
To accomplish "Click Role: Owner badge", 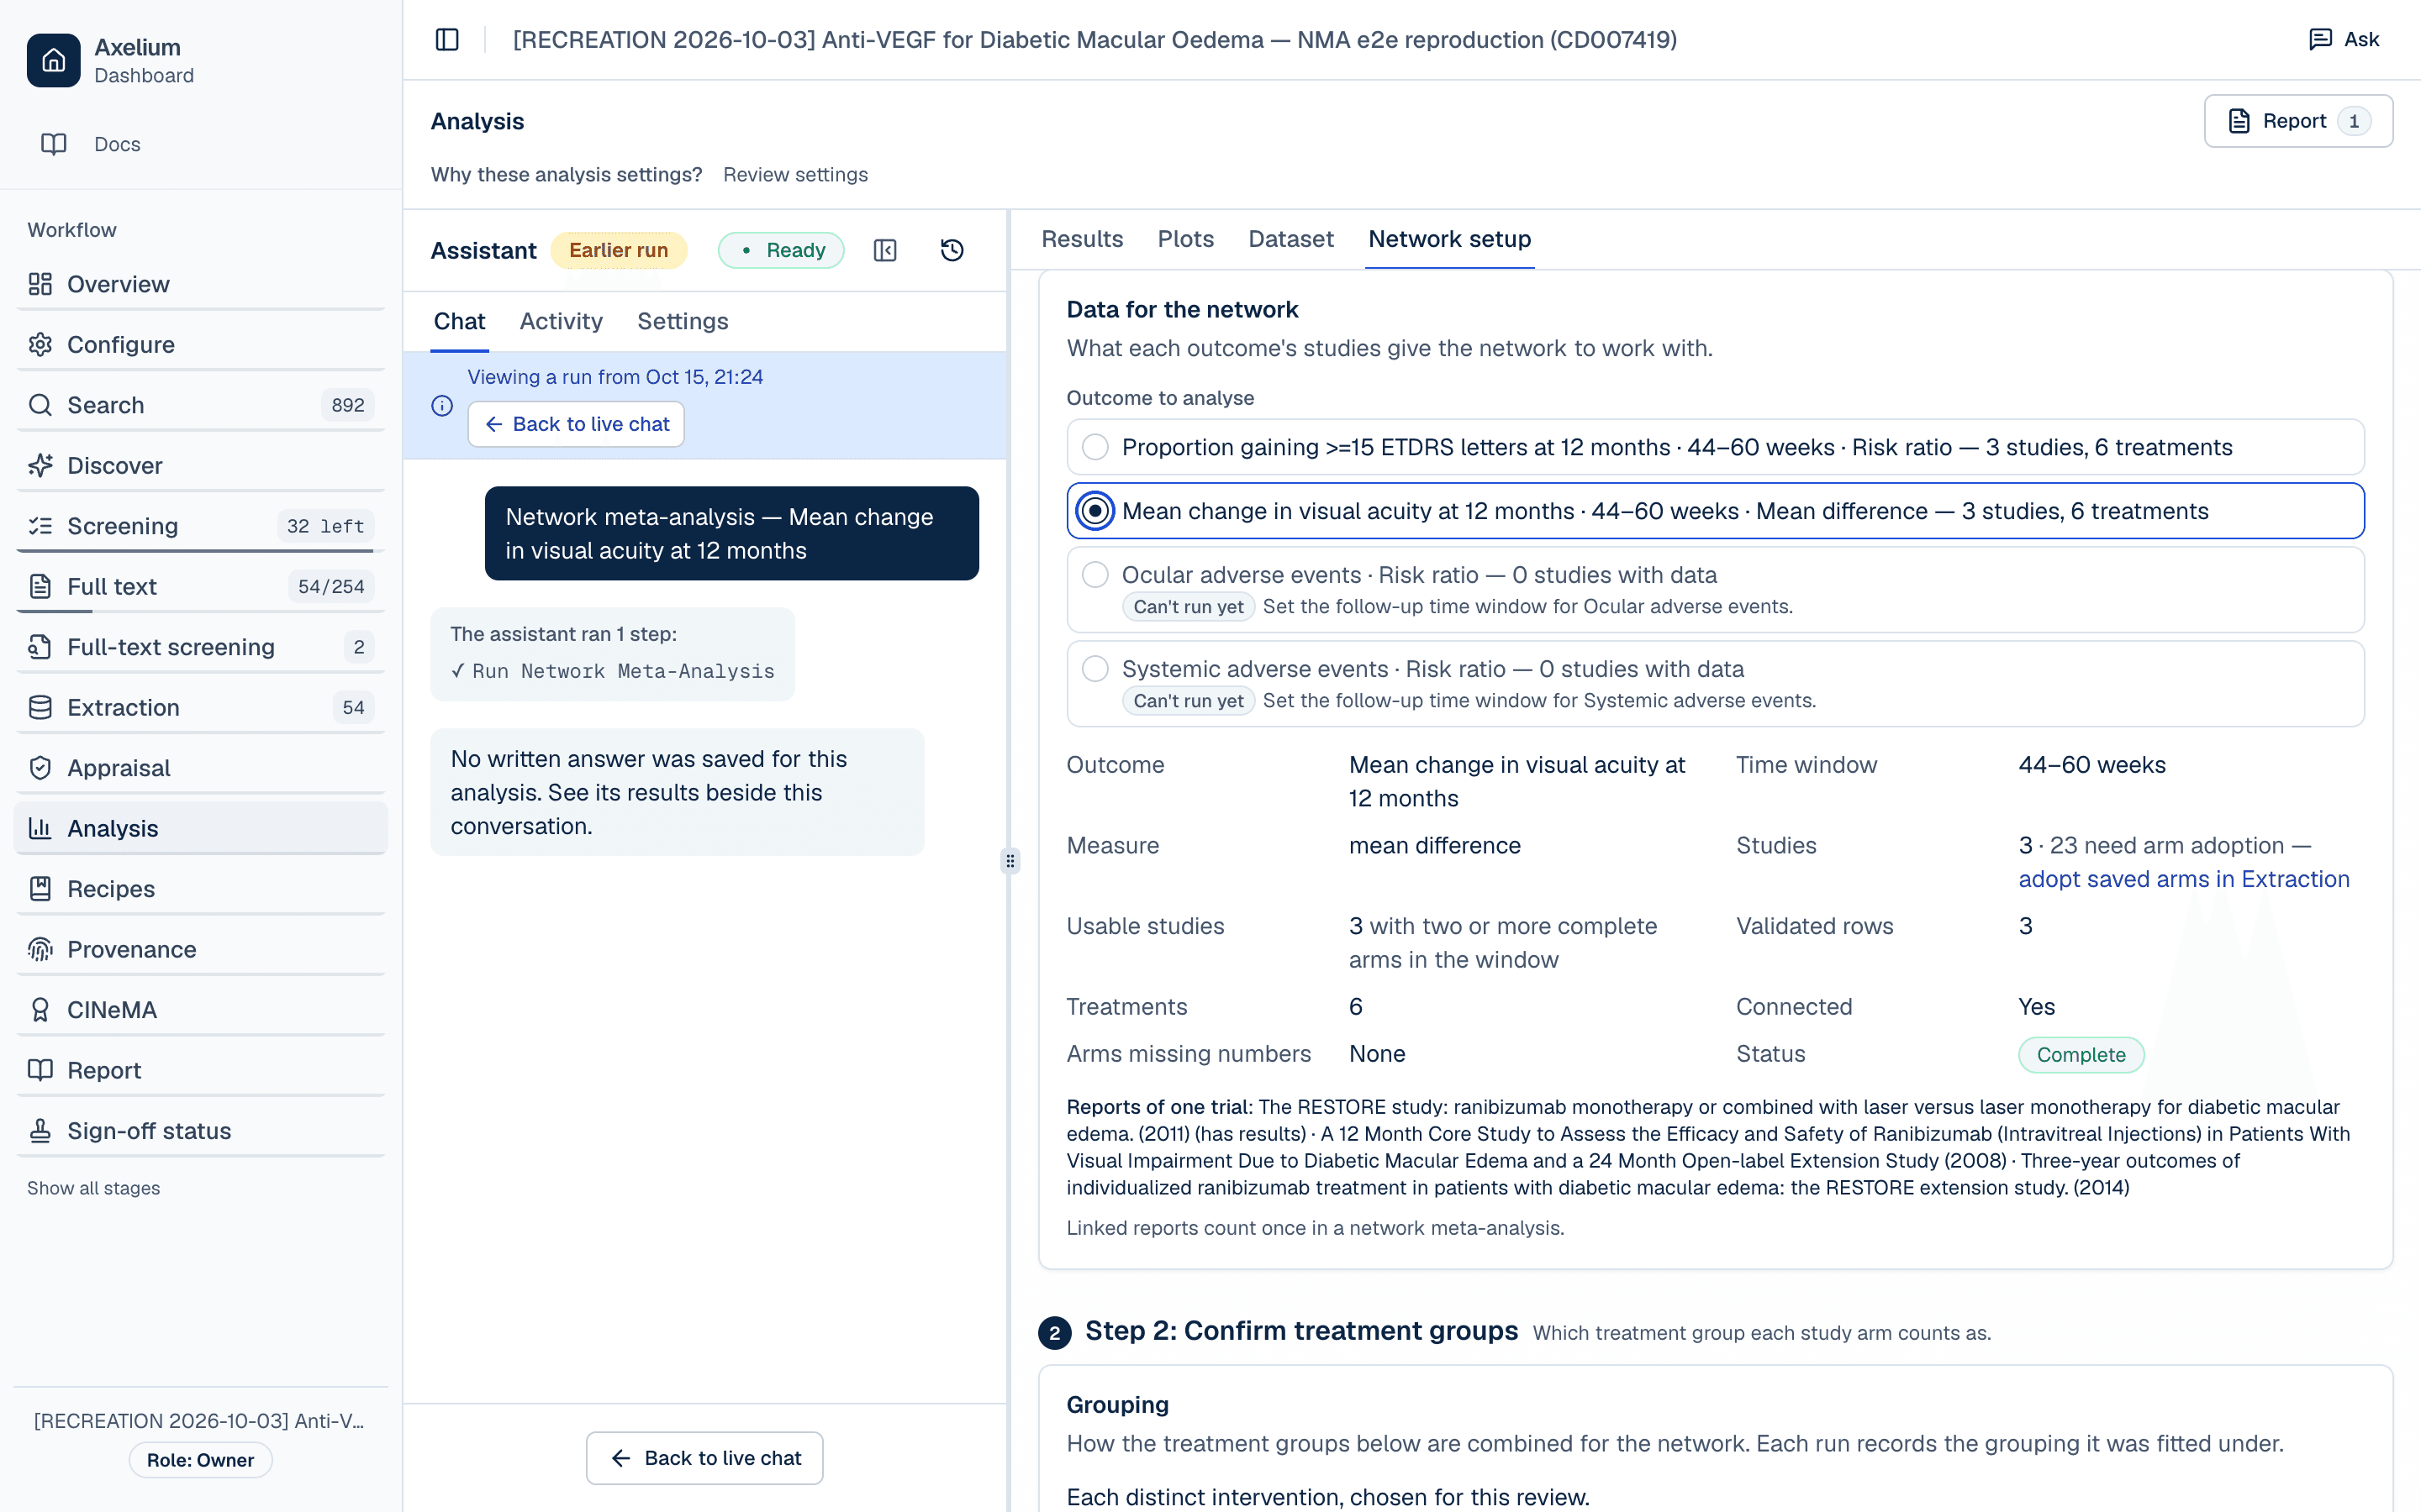I will [x=200, y=1459].
